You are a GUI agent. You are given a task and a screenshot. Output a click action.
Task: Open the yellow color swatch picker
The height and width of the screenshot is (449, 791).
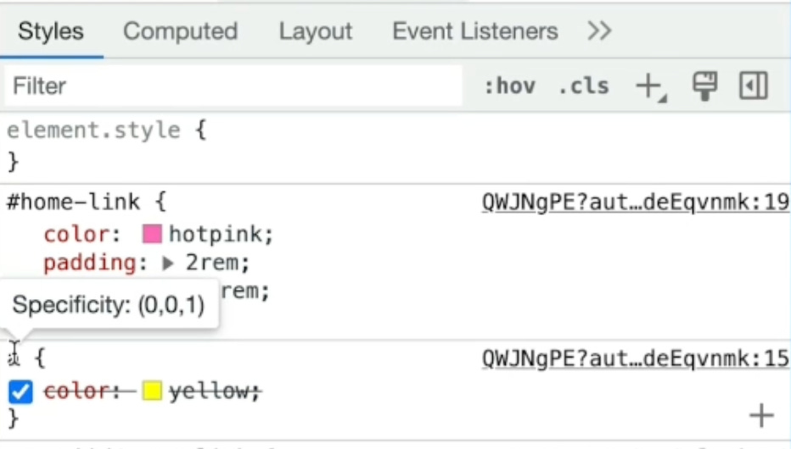coord(153,391)
